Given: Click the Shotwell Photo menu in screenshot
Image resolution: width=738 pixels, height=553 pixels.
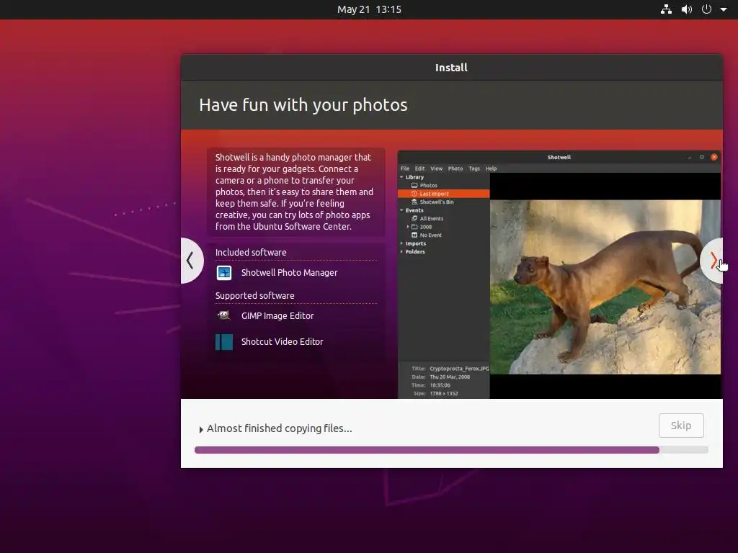Looking at the screenshot, I should [x=455, y=168].
